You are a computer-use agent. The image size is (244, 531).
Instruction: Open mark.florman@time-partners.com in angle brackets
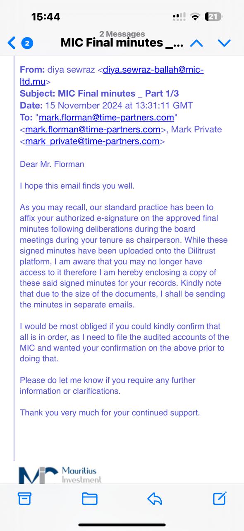pos(93,129)
